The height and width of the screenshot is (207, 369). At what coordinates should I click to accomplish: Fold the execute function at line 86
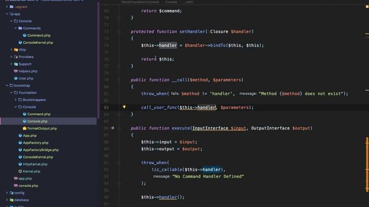(119, 128)
